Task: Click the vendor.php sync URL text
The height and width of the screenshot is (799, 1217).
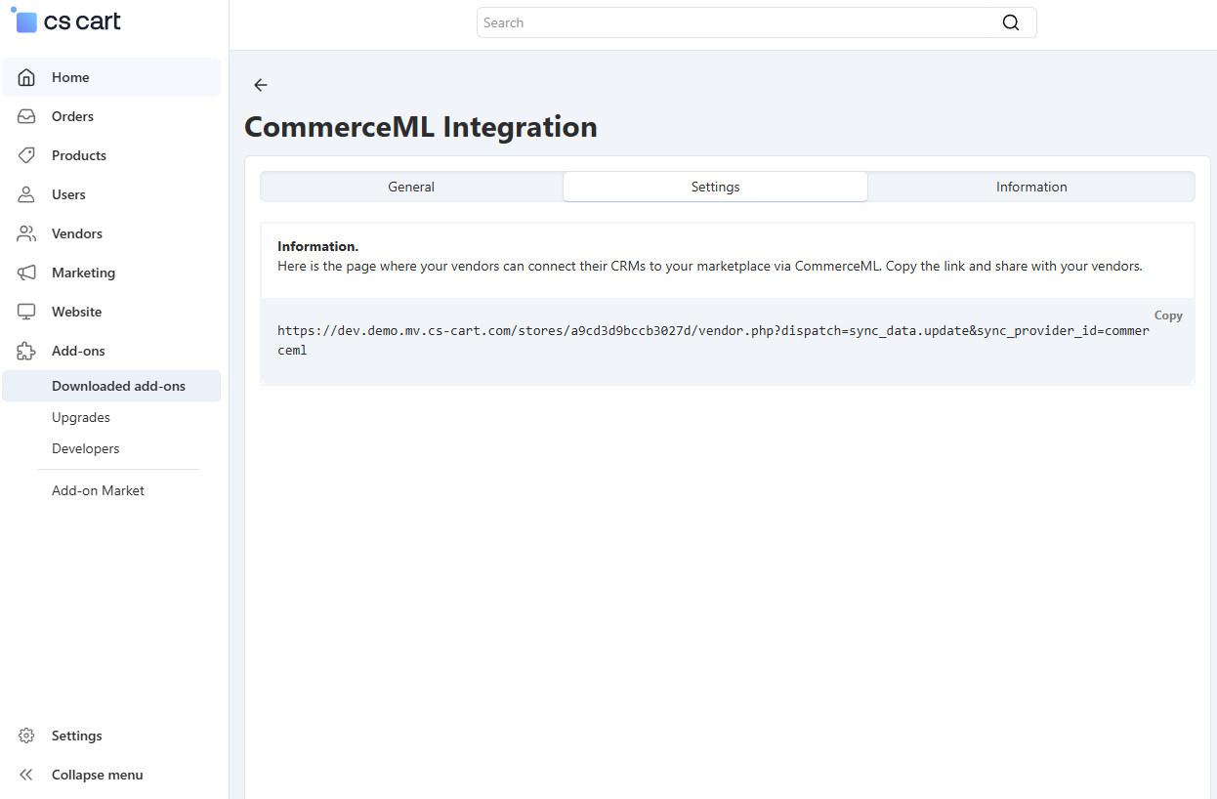Action: tap(713, 340)
